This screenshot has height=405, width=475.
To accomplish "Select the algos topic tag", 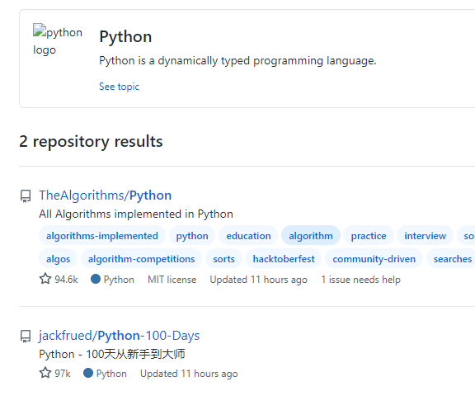I will (59, 259).
